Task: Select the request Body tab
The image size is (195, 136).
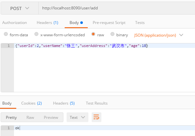Action: tap(76, 23)
